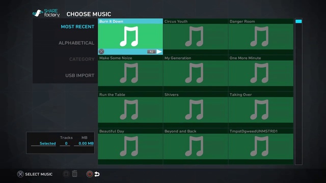
Task: Pick the Danger Room music note tile
Action: click(261, 37)
